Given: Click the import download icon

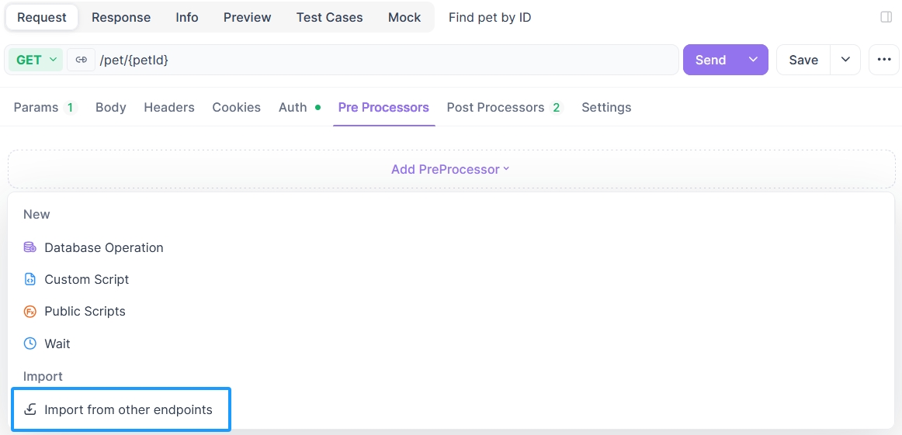Looking at the screenshot, I should click(30, 409).
